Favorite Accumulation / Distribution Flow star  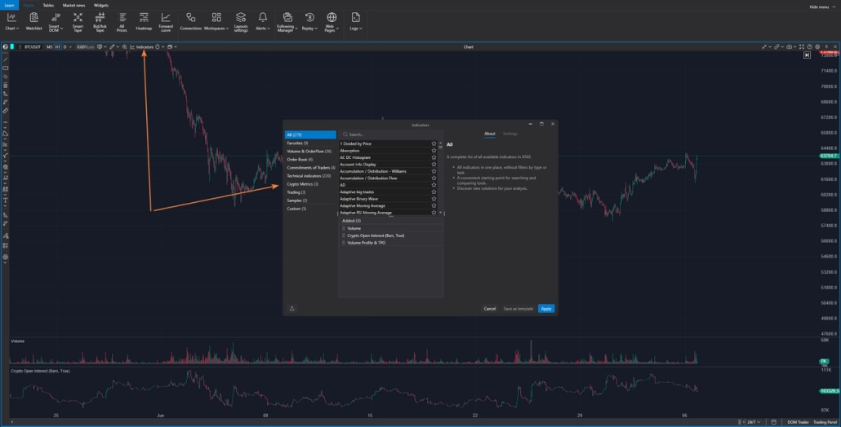coord(434,178)
